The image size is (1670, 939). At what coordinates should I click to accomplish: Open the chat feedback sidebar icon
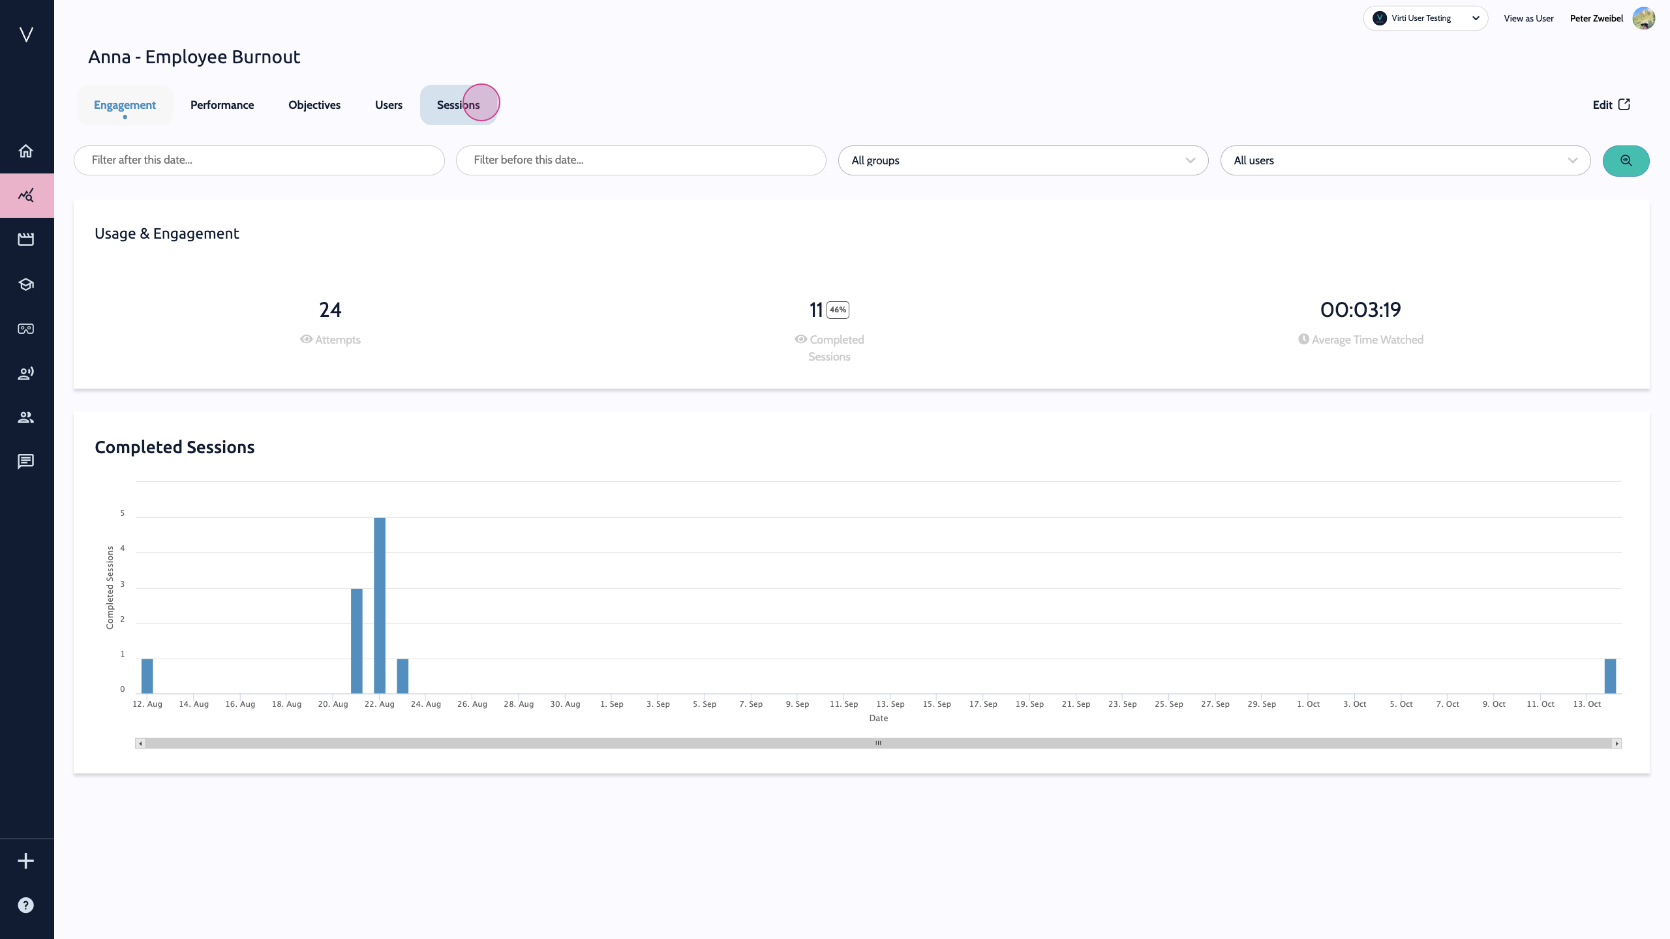pyautogui.click(x=26, y=462)
